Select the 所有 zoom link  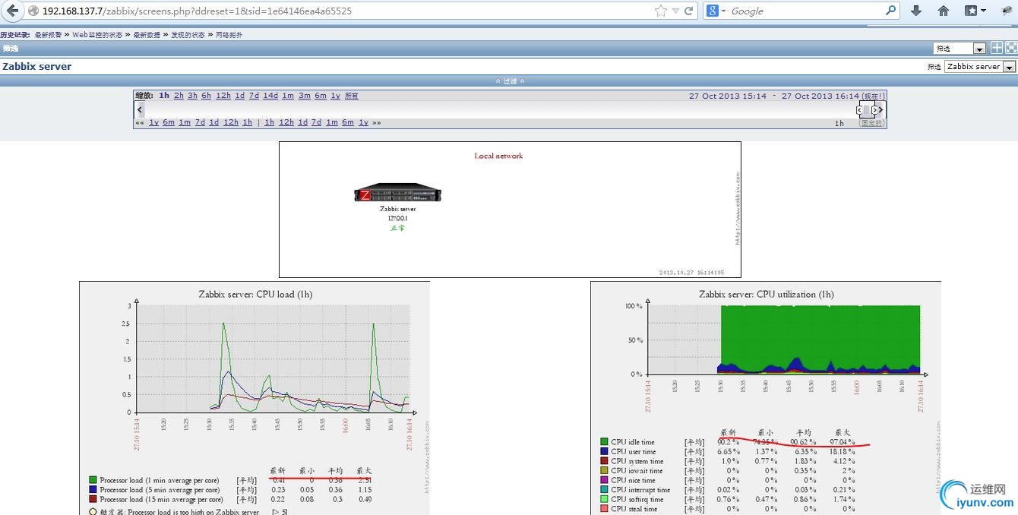(x=351, y=96)
